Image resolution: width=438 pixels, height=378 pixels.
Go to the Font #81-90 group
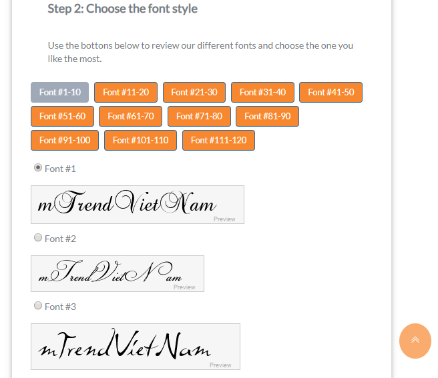267,116
